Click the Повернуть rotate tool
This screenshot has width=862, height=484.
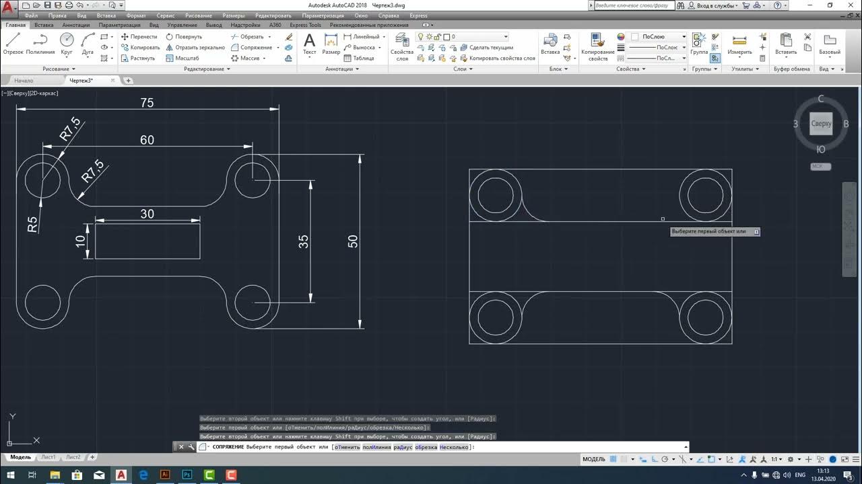pyautogui.click(x=184, y=37)
